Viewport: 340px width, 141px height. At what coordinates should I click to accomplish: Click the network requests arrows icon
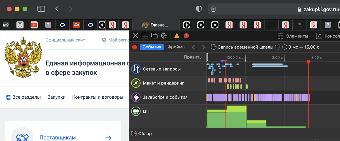pyautogui.click(x=136, y=69)
